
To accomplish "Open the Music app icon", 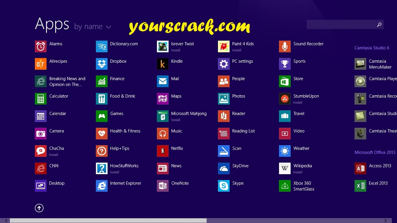I will coord(162,134).
